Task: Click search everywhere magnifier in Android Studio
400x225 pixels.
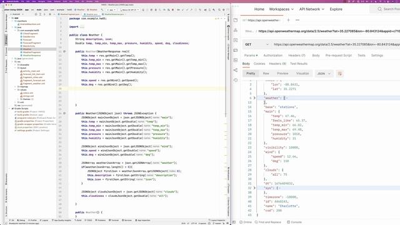Action: point(219,10)
